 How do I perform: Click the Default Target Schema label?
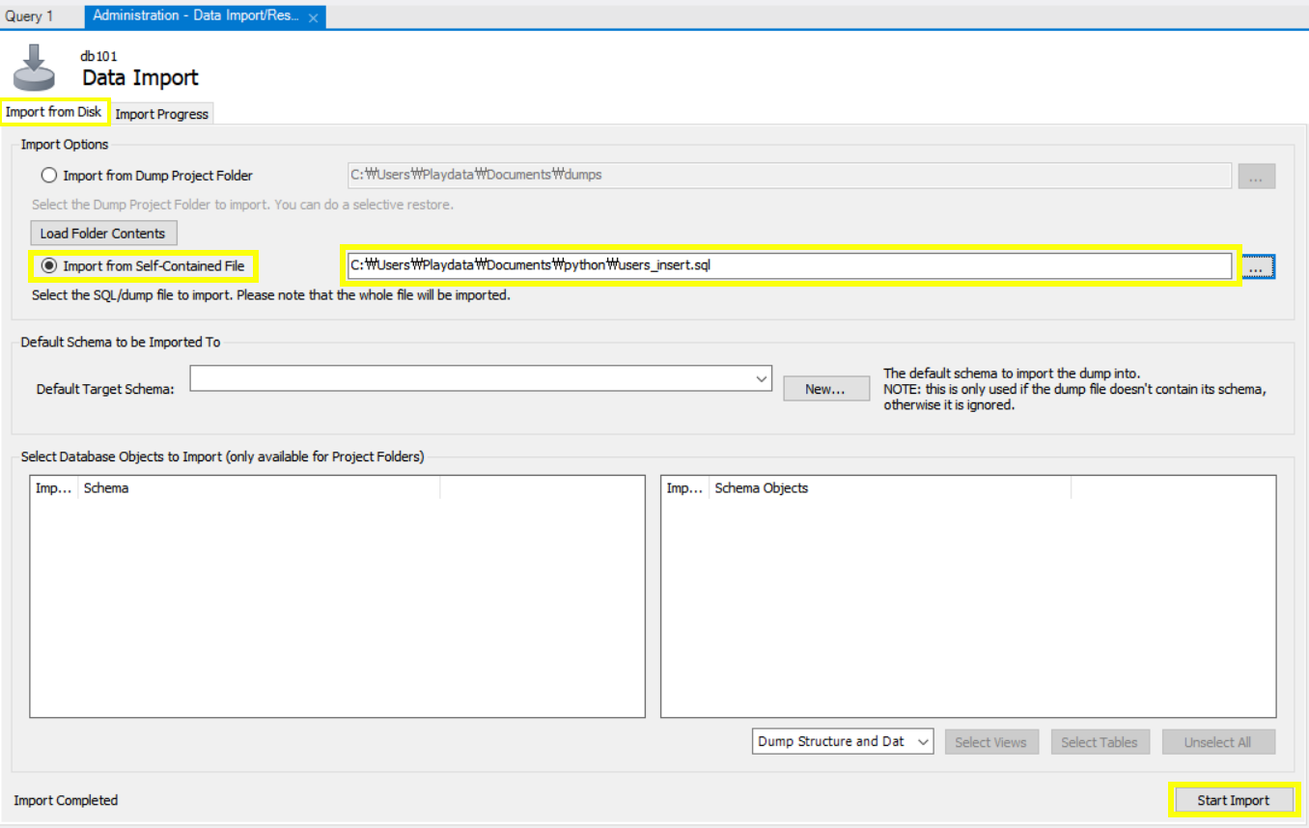click(x=105, y=389)
